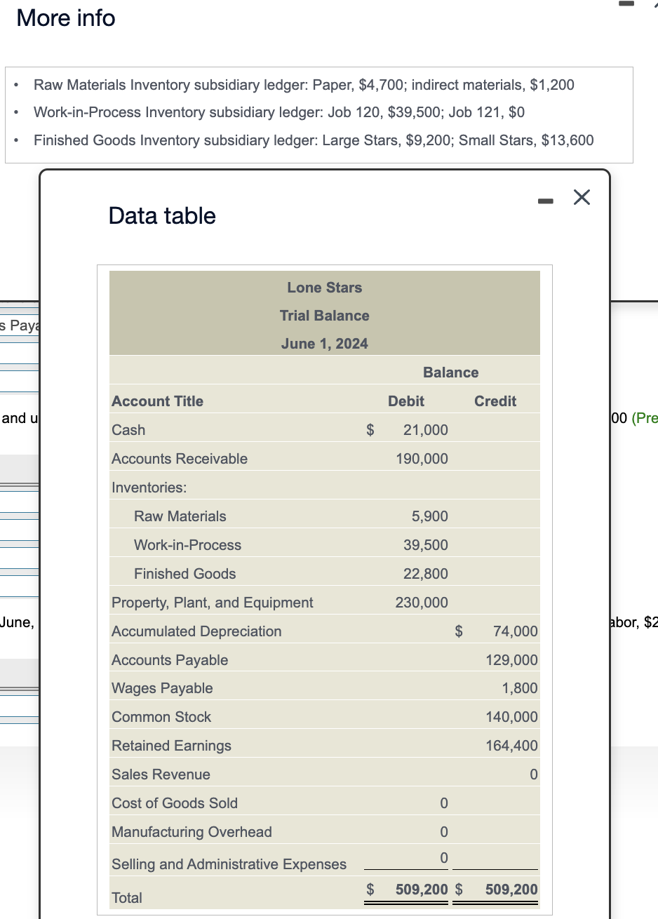Select the Raw Materials 5,900 value
Screen dimensions: 658x919
[429, 516]
